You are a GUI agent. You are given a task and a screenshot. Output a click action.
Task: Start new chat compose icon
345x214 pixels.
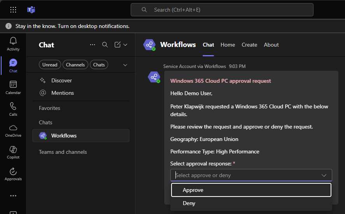tap(117, 45)
